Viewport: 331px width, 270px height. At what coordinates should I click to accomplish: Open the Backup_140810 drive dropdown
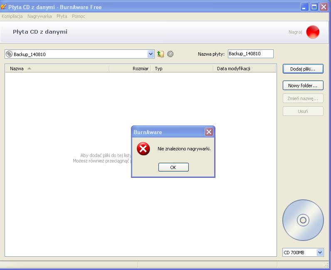click(x=151, y=54)
